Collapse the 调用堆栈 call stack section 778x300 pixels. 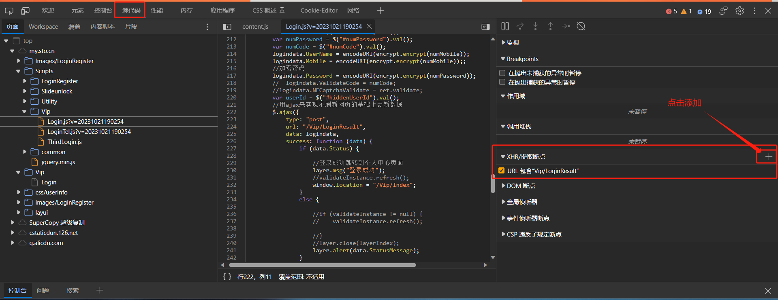503,126
